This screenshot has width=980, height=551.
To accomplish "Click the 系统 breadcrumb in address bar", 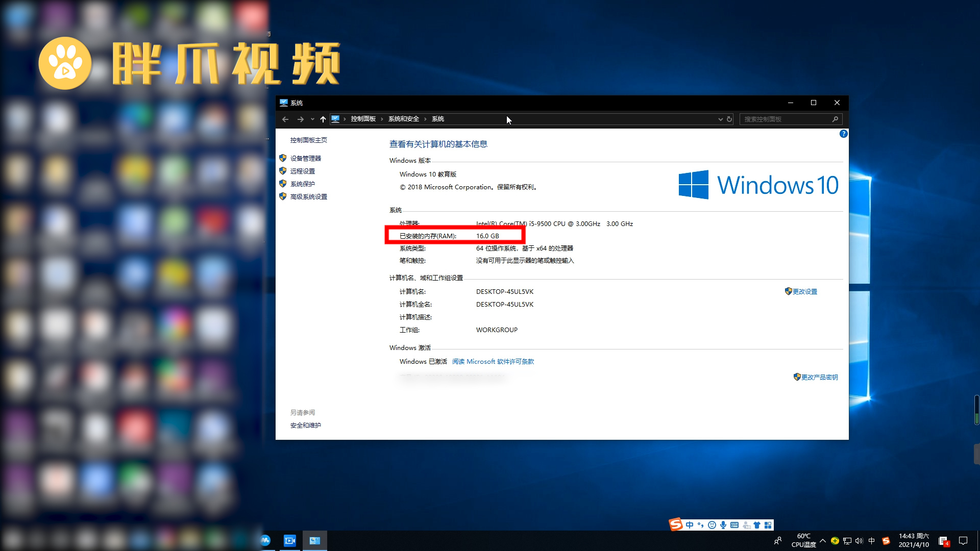I will [438, 119].
